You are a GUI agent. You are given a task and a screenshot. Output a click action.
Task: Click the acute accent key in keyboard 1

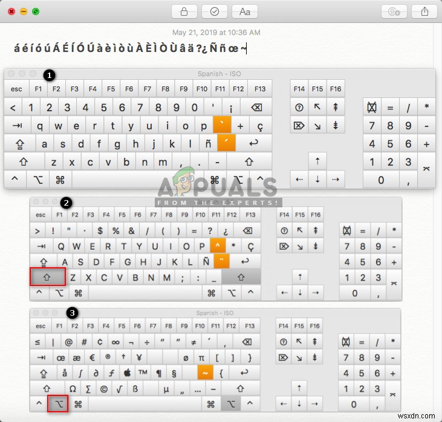tap(226, 143)
